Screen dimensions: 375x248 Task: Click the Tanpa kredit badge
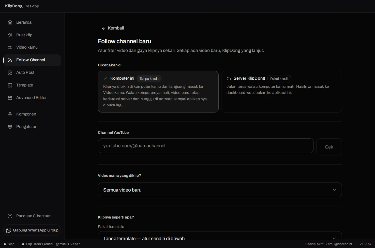point(149,79)
